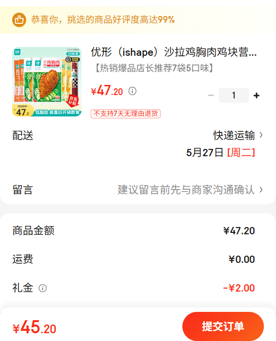Click the 热销爆品店长推荐7袋5口味 spec text

(154, 68)
